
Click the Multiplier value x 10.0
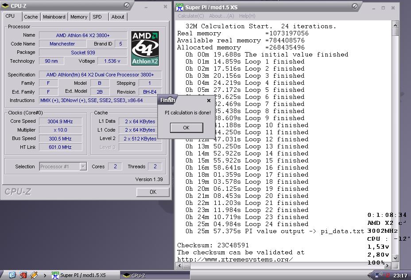coord(60,130)
